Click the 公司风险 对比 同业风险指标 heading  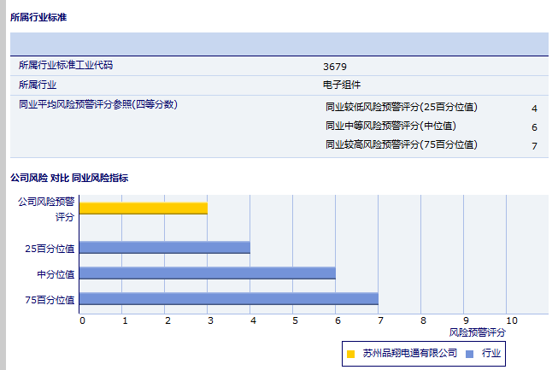coord(69,178)
